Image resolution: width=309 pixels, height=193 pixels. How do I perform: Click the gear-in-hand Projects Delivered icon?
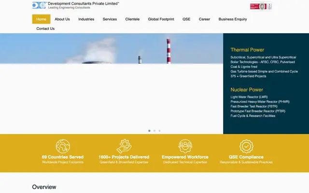tap(124, 146)
